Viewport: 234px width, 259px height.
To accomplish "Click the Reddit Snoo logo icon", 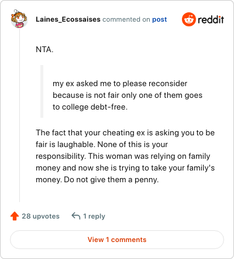I will [x=188, y=19].
